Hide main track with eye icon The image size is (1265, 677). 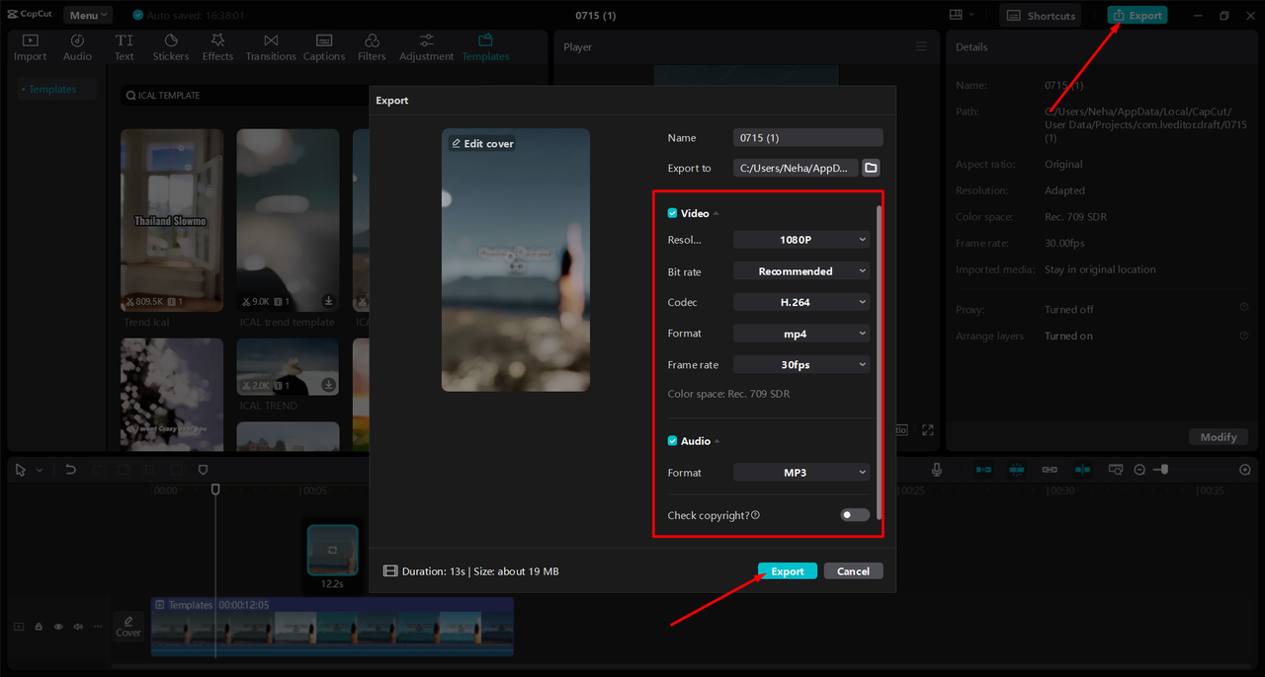click(58, 627)
